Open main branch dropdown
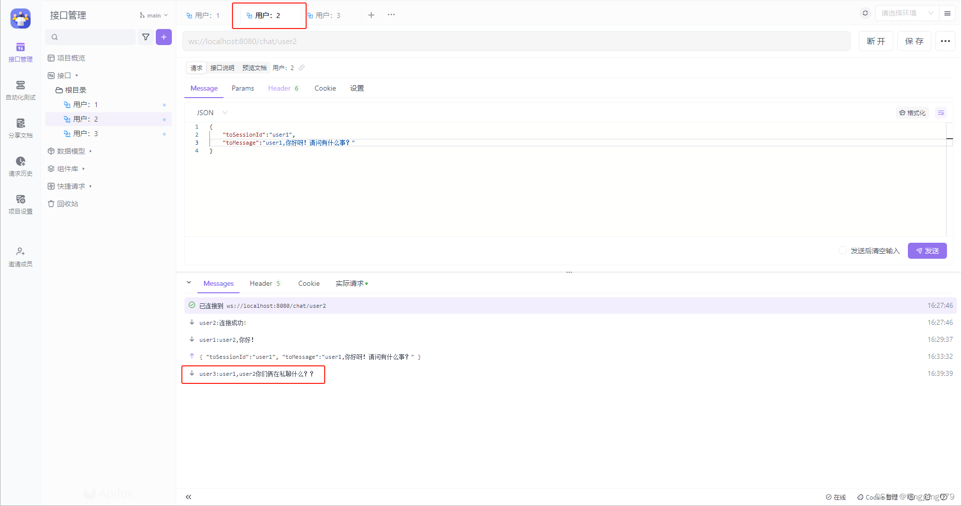Image resolution: width=962 pixels, height=506 pixels. pos(154,16)
